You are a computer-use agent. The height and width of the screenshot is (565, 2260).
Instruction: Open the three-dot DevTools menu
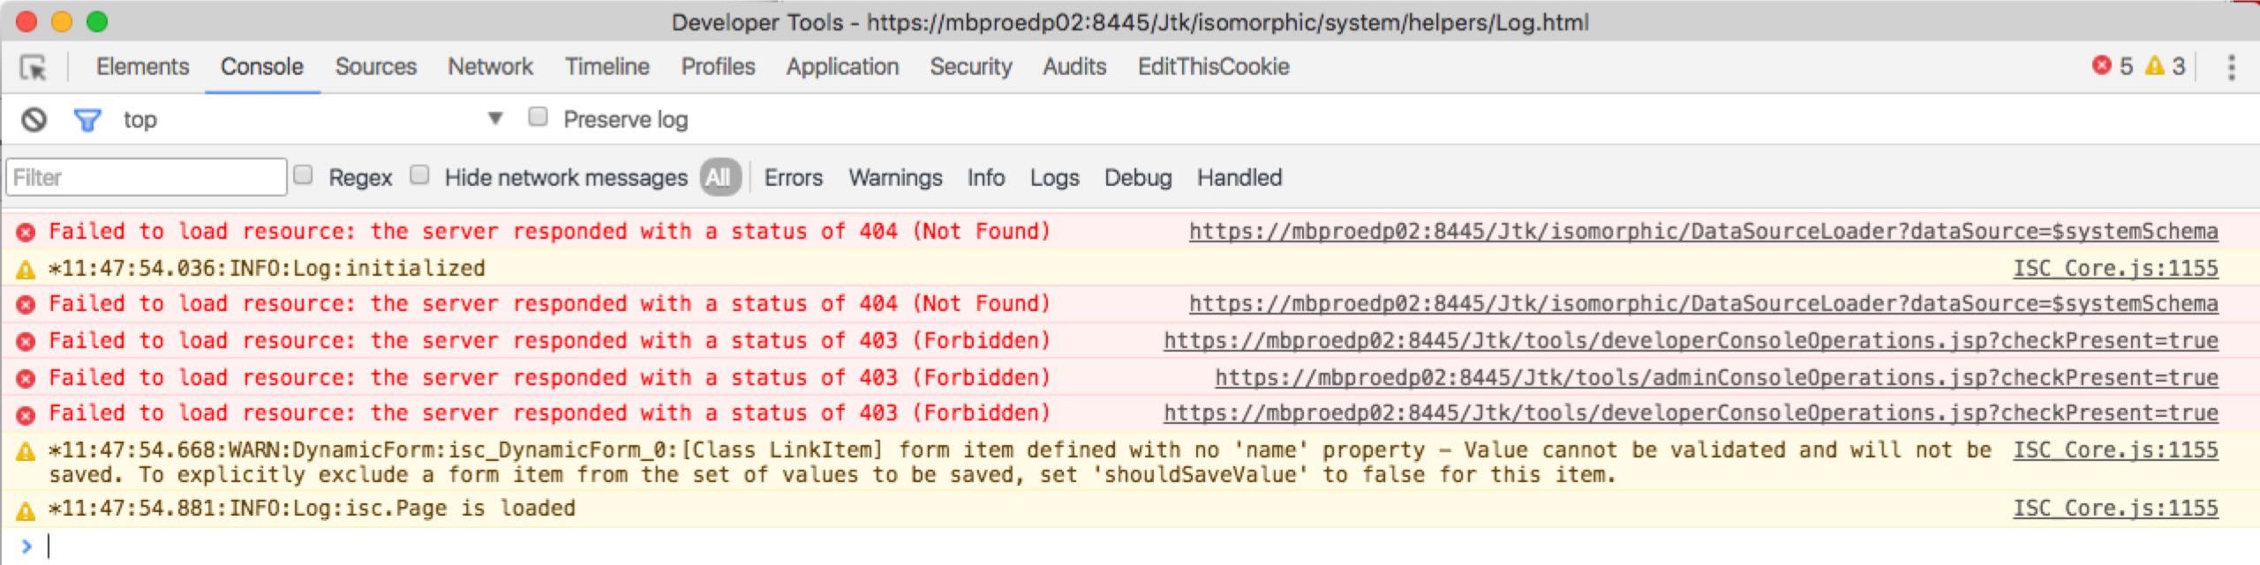tap(2231, 67)
